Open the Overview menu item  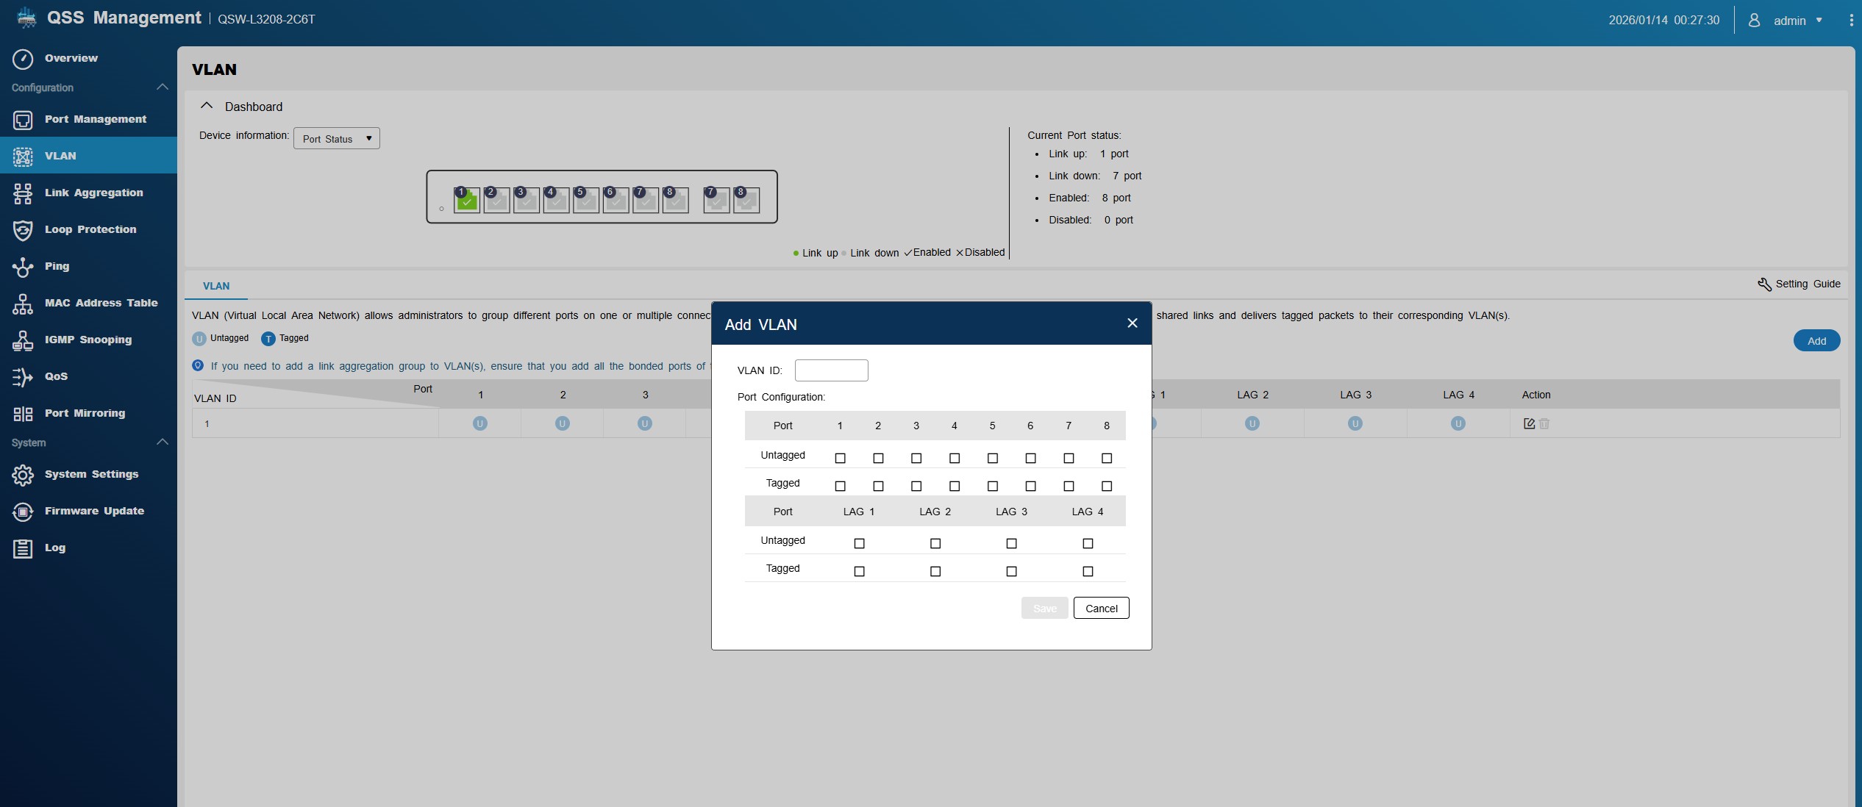[x=71, y=59]
